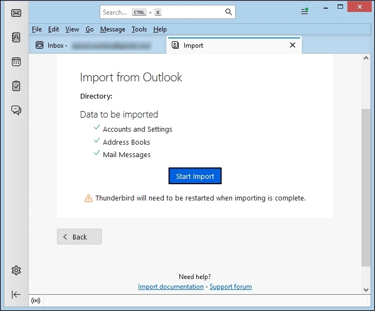The image size is (375, 311).
Task: Open Settings gear in sidebar
Action: click(x=16, y=270)
